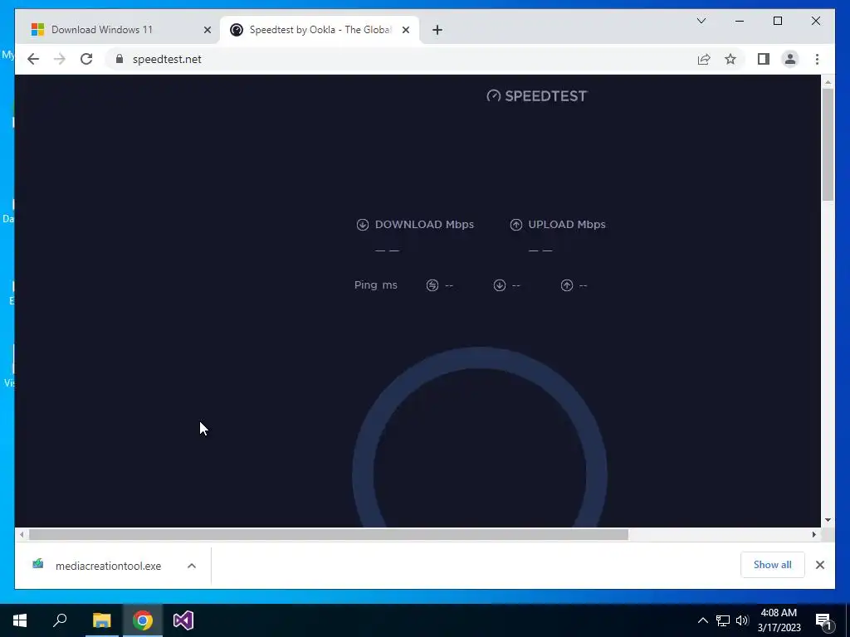Image resolution: width=850 pixels, height=637 pixels.
Task: Click the forward navigation arrow
Action: (60, 59)
